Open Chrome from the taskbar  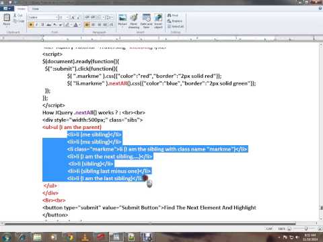pos(70,237)
